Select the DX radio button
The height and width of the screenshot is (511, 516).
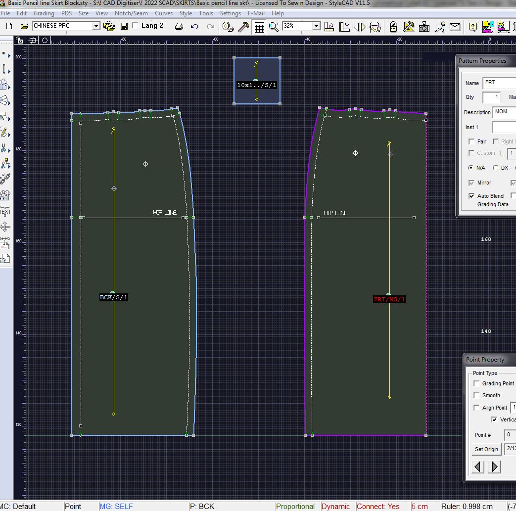pos(495,168)
